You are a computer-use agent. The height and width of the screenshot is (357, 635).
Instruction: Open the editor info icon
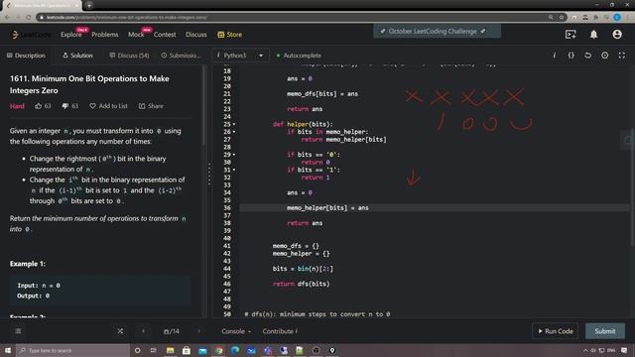click(554, 56)
